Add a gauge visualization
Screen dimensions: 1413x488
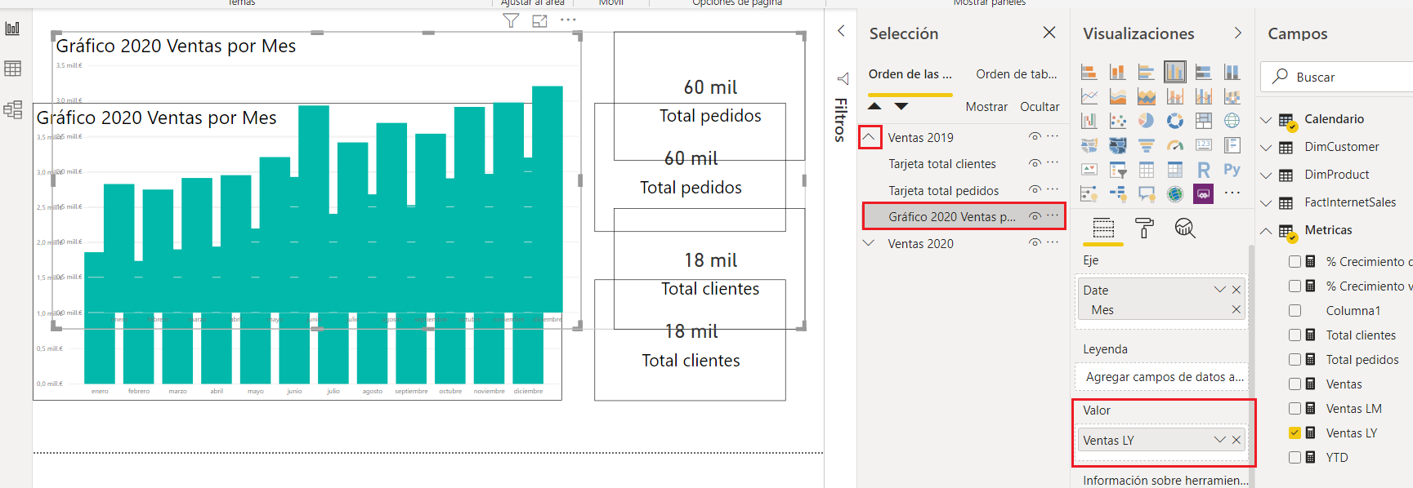click(x=1175, y=145)
